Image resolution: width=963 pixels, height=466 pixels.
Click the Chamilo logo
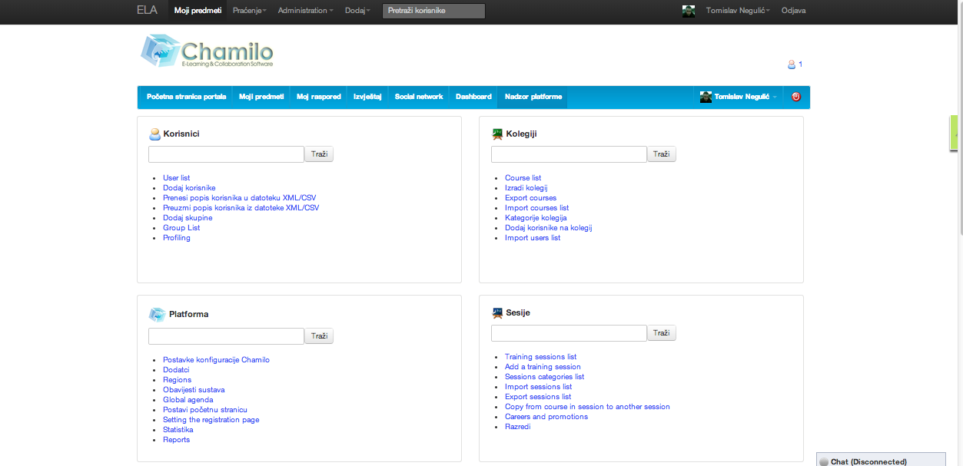pyautogui.click(x=207, y=51)
